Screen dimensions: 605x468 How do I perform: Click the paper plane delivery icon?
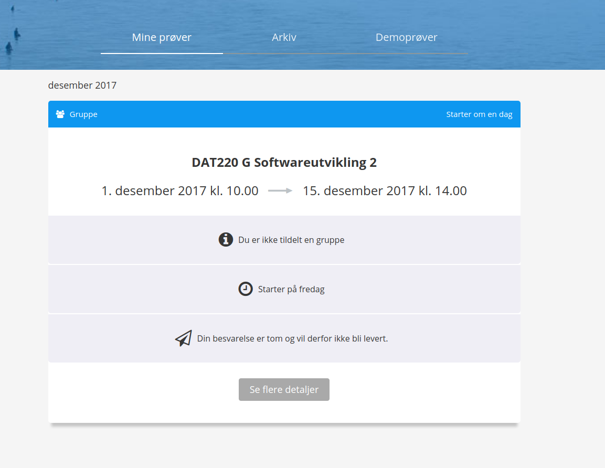pyautogui.click(x=183, y=338)
